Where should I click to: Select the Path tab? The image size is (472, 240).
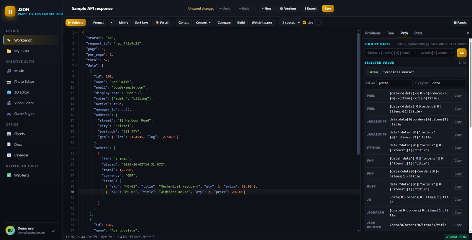pyautogui.click(x=404, y=33)
